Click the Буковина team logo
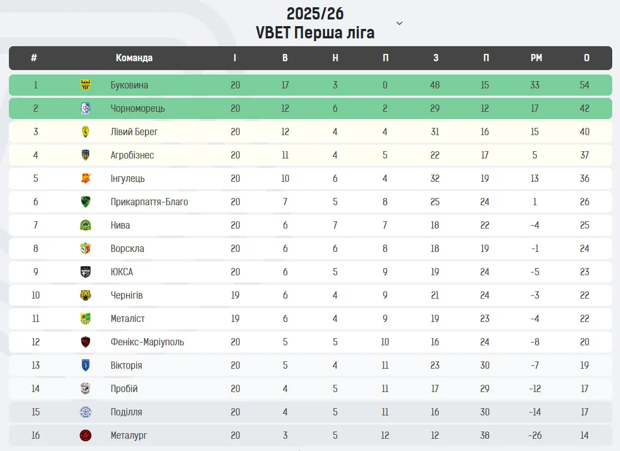 click(x=86, y=85)
